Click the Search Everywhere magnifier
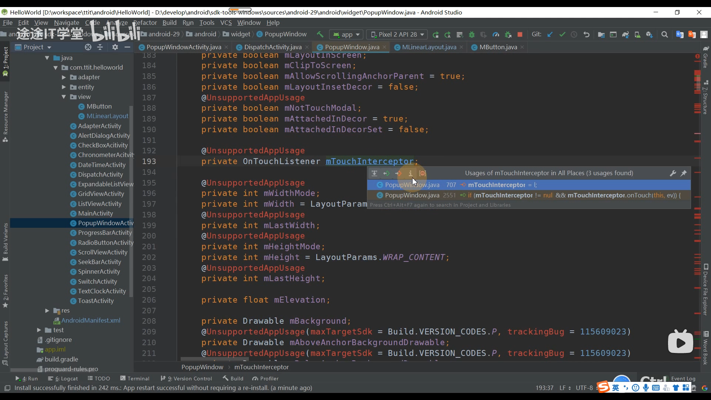711x400 pixels. coord(665,34)
